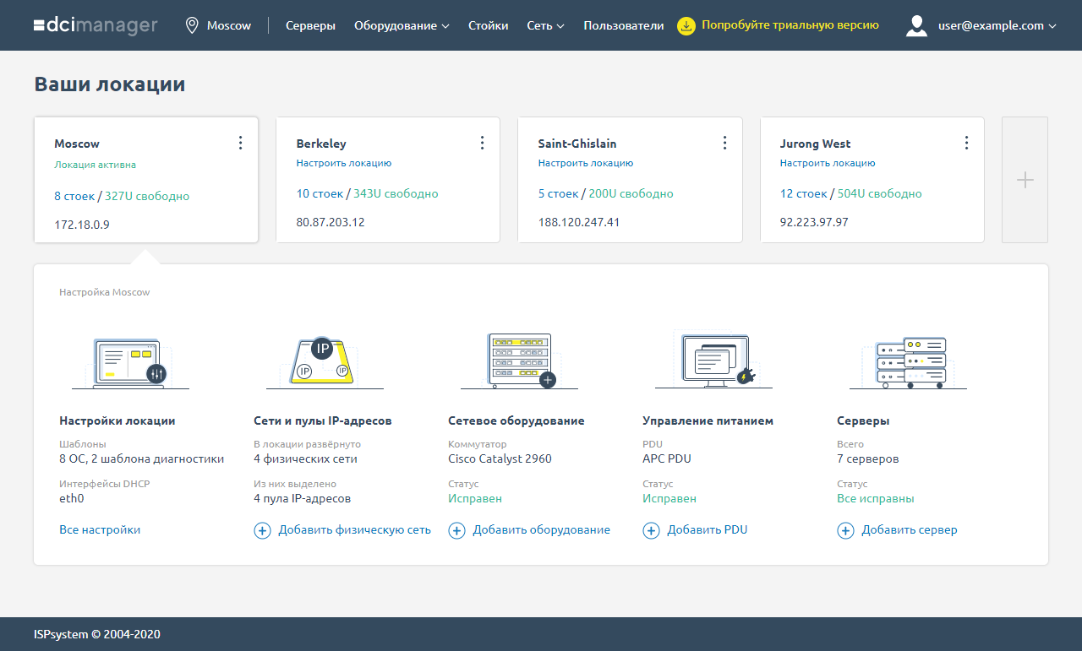Viewport: 1082px width, 651px height.
Task: Open the user@example.com account dropdown
Action: [x=997, y=25]
